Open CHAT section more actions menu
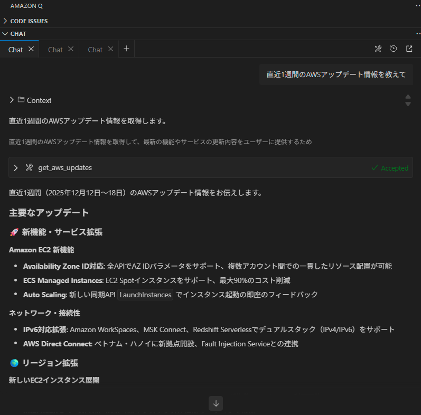This screenshot has width=421, height=415. point(418,34)
